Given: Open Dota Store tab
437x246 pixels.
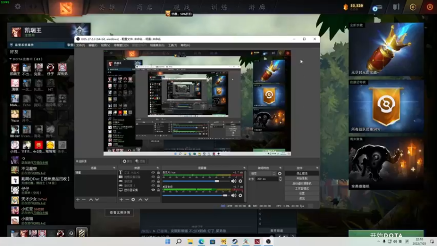Looking at the screenshot, I should click(145, 7).
